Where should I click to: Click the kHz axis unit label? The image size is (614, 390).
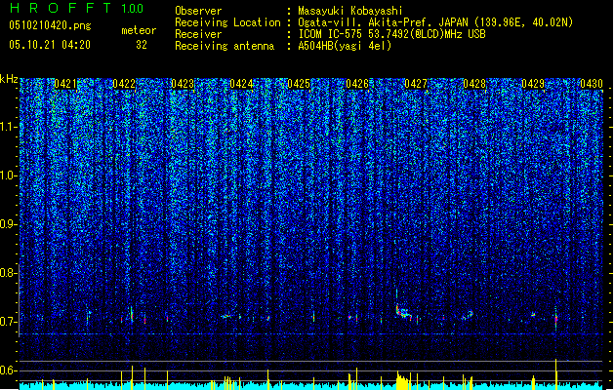9,79
